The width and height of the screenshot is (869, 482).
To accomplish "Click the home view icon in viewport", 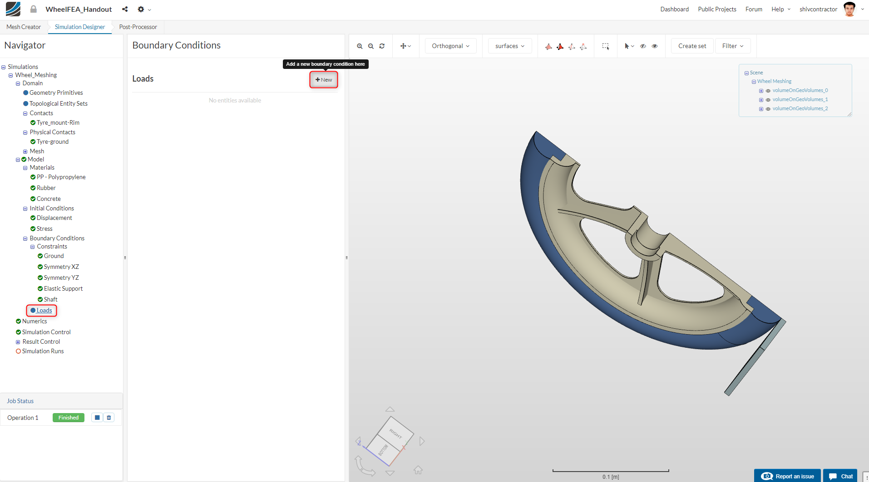I will coord(418,470).
